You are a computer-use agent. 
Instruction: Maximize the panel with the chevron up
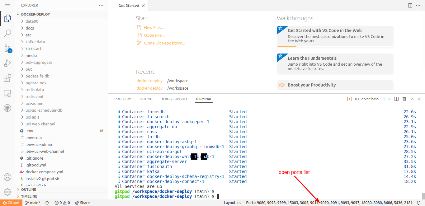tap(413, 99)
